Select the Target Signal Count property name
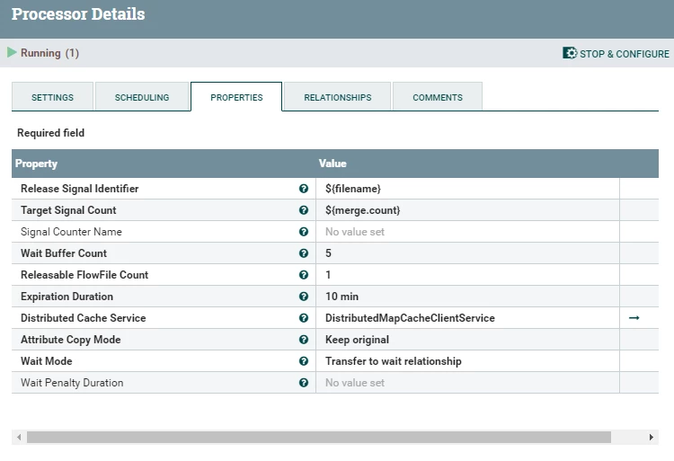 (68, 210)
